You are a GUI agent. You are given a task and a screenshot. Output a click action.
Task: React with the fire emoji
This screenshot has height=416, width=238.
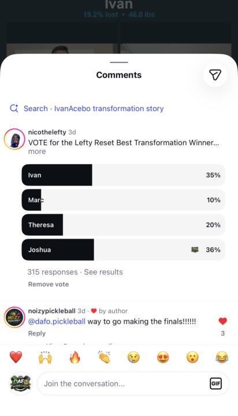pos(75,357)
